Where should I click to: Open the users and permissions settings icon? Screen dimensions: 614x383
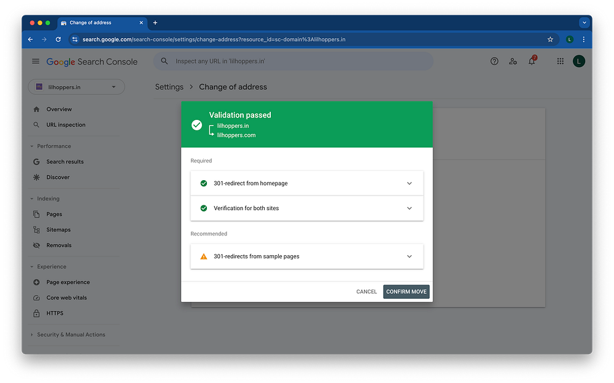click(513, 61)
